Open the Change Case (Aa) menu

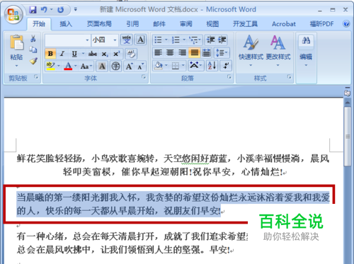[86, 66]
